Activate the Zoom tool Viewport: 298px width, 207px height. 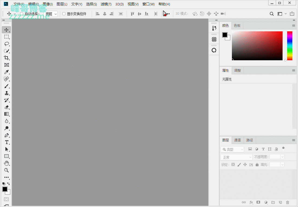(x=7, y=170)
